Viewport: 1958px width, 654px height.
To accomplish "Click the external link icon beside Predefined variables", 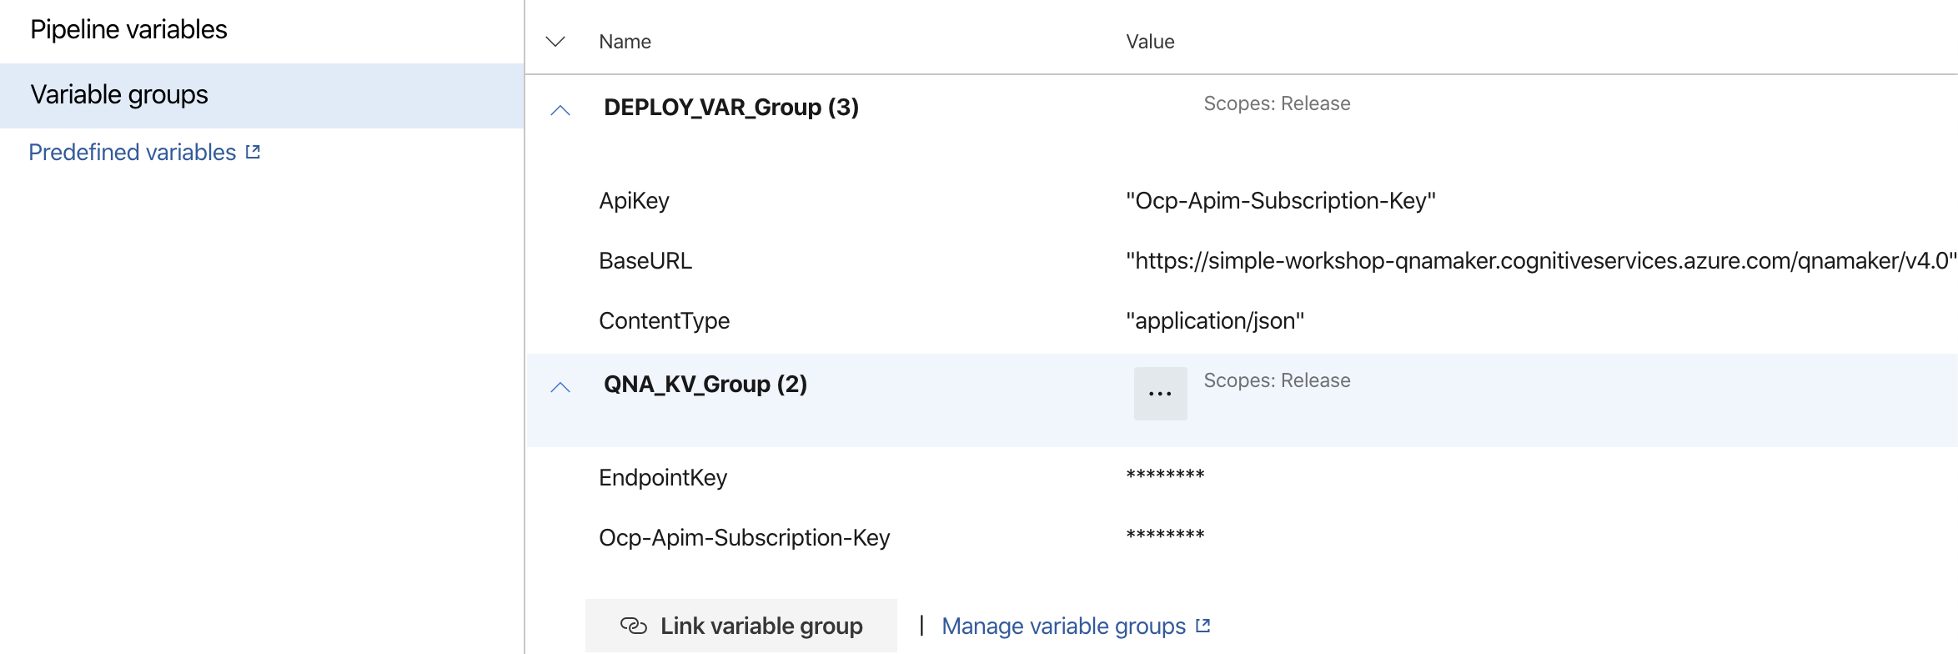I will [253, 152].
